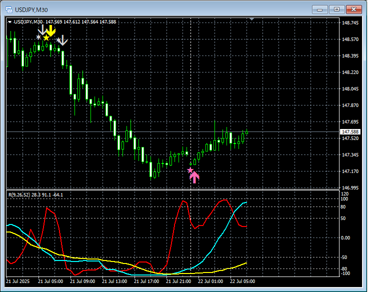Click the pink star marker
This screenshot has height=292, width=368.
point(190,170)
